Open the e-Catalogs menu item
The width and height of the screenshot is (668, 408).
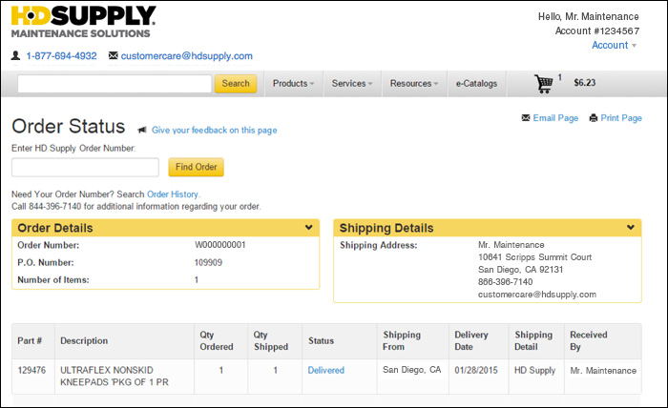pos(476,83)
